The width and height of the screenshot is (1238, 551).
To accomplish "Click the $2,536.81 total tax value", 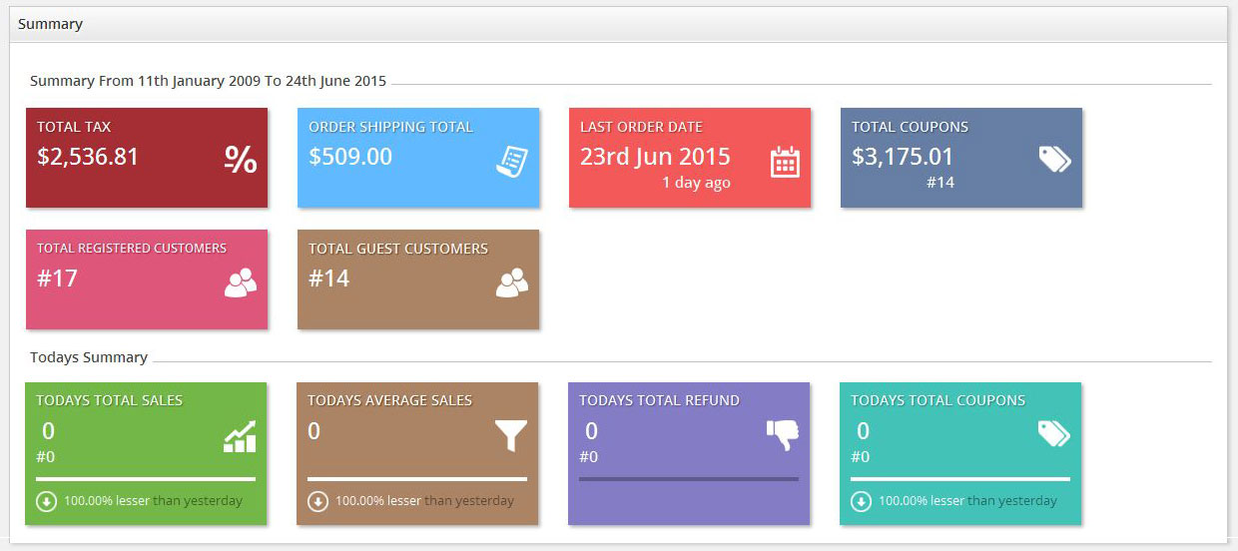I will (88, 157).
